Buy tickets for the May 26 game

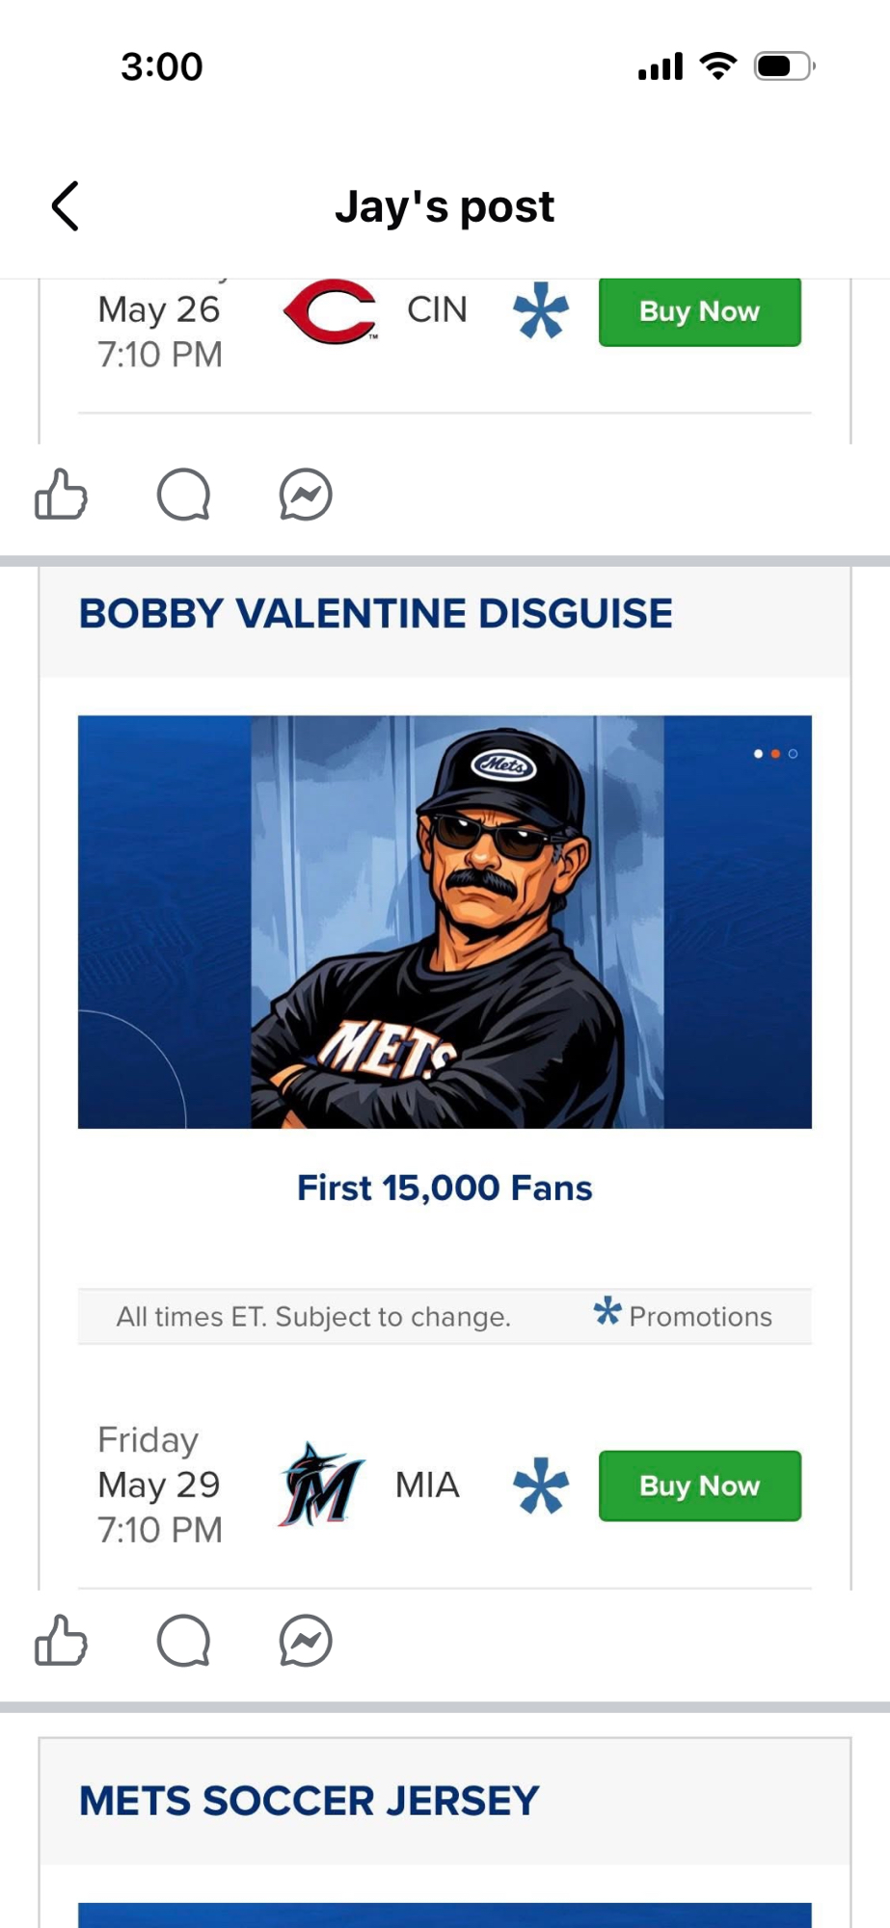point(699,311)
